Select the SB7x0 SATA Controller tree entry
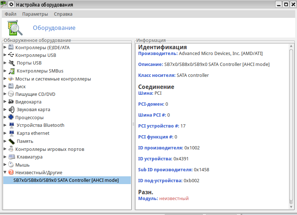This screenshot has width=297, height=215. pyautogui.click(x=66, y=180)
